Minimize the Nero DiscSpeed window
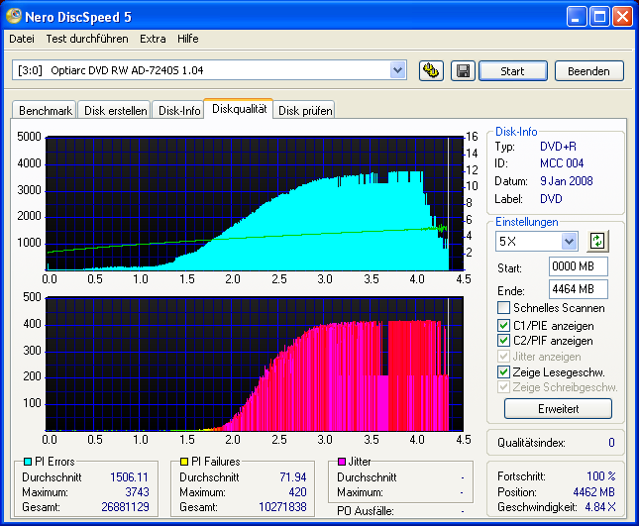 (577, 17)
